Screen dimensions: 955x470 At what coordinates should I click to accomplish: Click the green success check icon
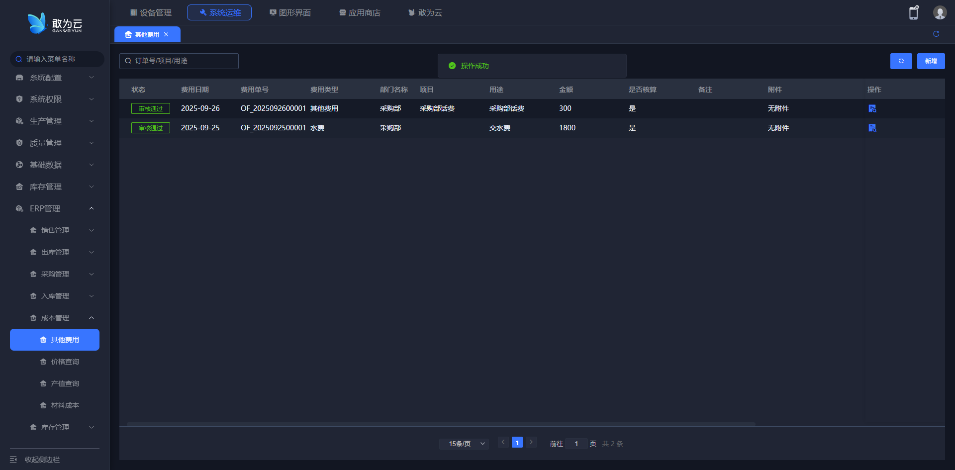click(452, 66)
